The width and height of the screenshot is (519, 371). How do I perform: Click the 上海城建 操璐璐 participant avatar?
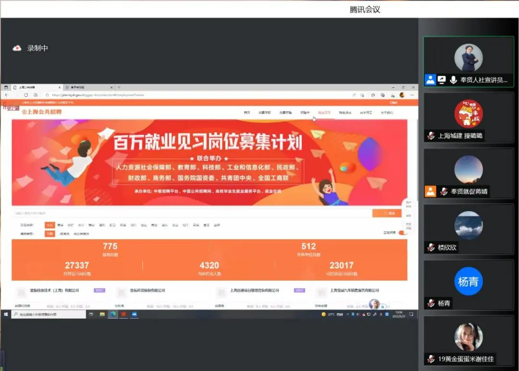point(469,113)
